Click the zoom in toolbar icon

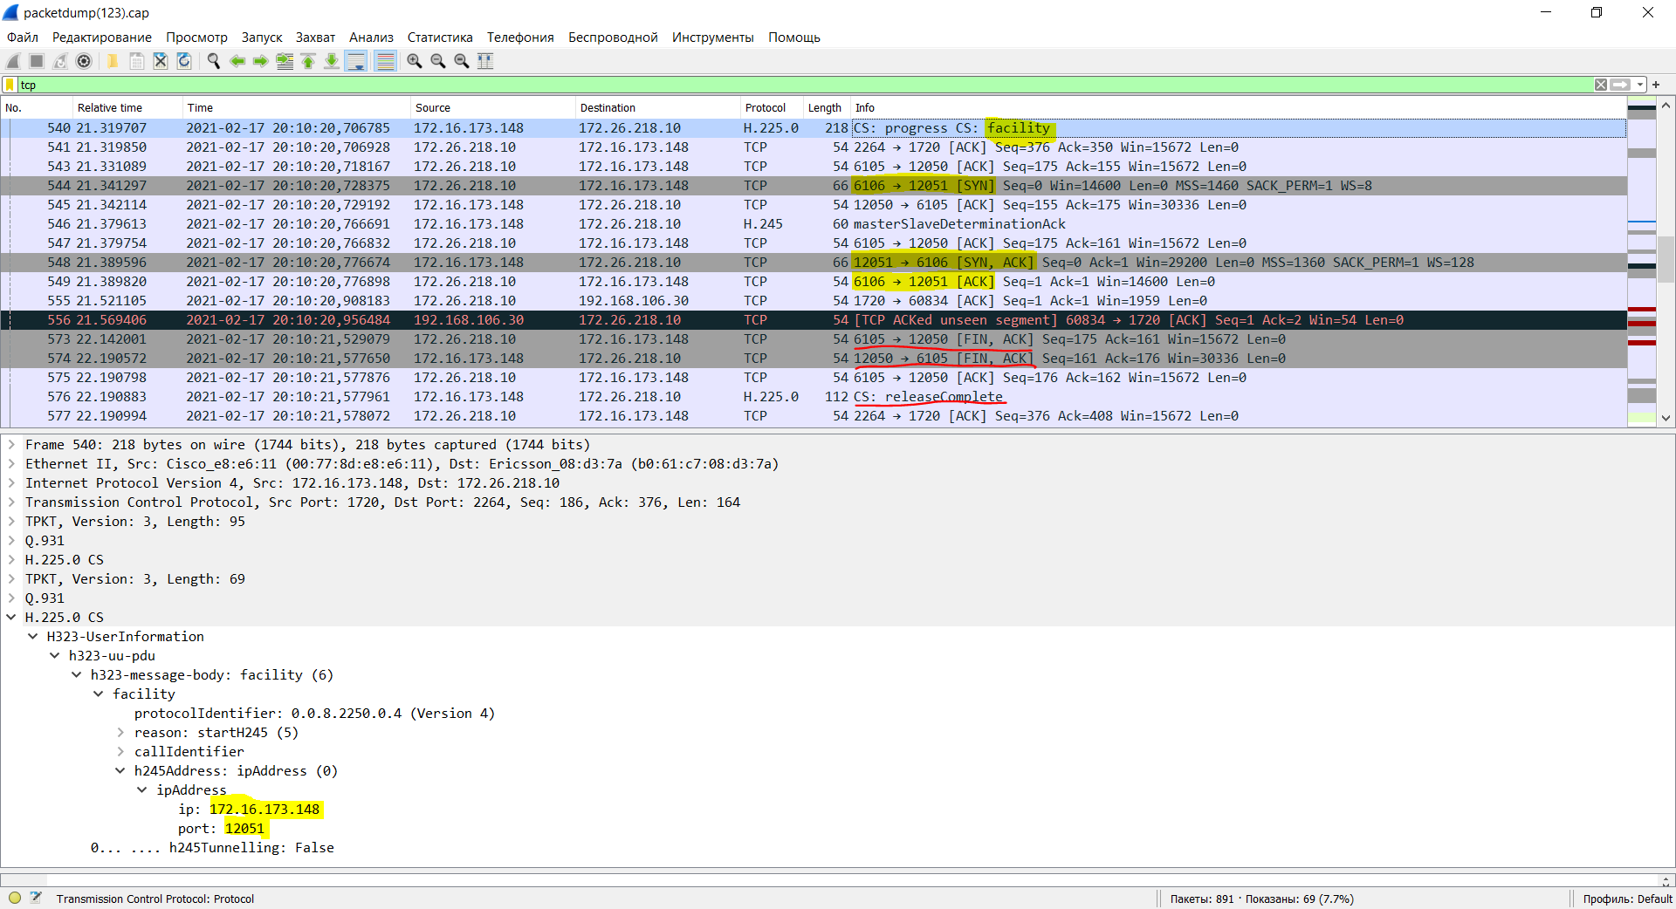(x=415, y=61)
